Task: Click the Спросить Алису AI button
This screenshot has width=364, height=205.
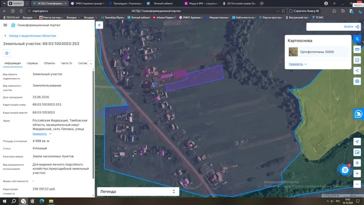Action: (304, 11)
